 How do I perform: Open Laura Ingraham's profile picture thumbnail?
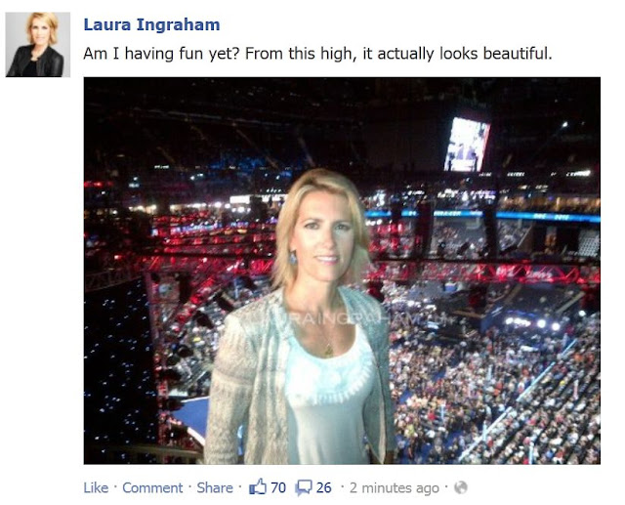(38, 45)
